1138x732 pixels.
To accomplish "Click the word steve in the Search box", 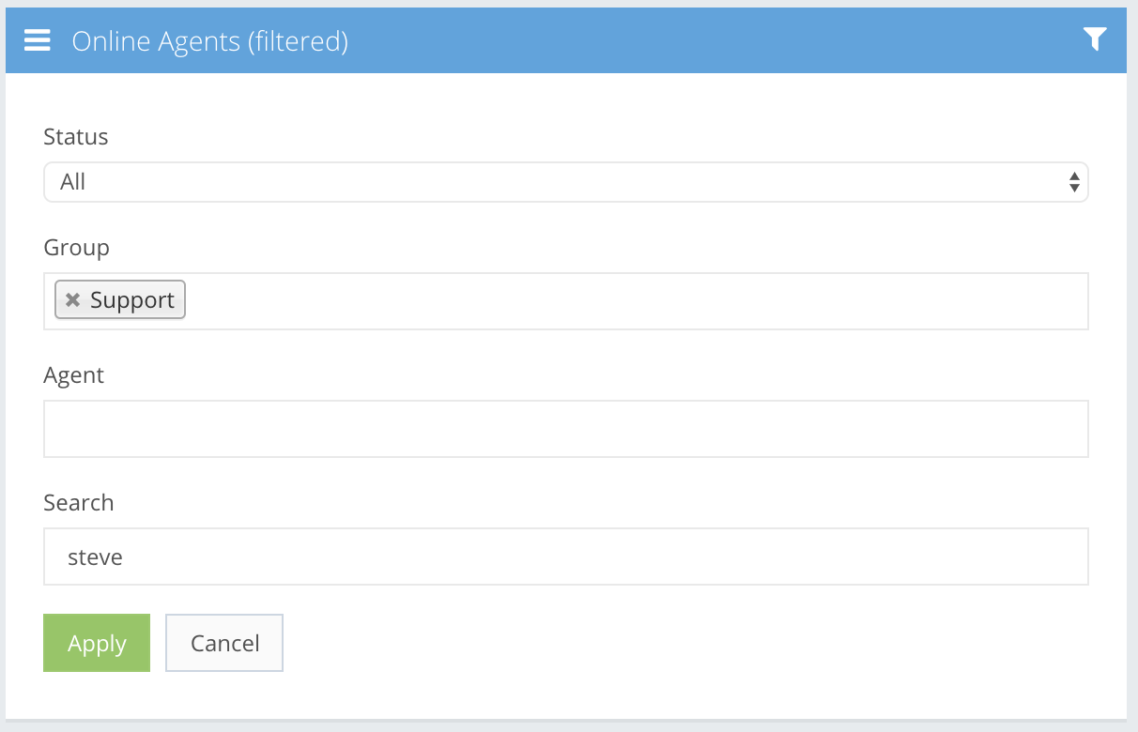I will (96, 557).
